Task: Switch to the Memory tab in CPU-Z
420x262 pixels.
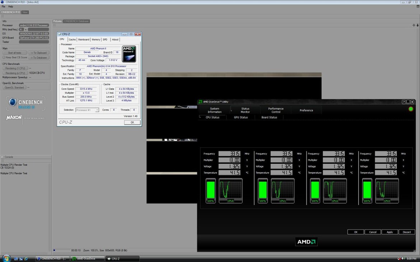Action: 96,39
